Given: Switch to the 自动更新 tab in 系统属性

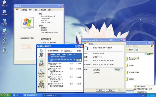Looking at the screenshot, I should pos(43,10).
